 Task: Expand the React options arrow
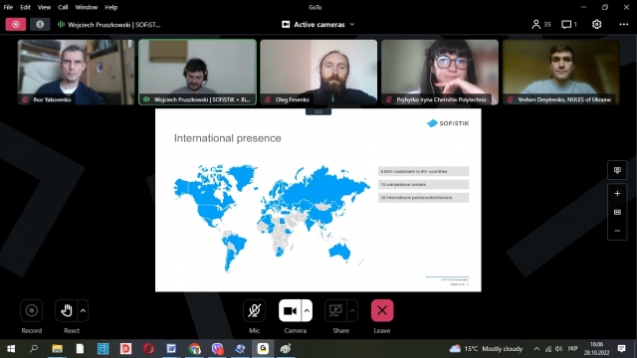(x=83, y=311)
